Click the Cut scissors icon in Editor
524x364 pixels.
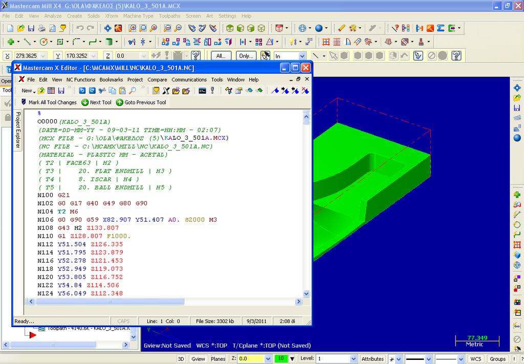pos(102,91)
